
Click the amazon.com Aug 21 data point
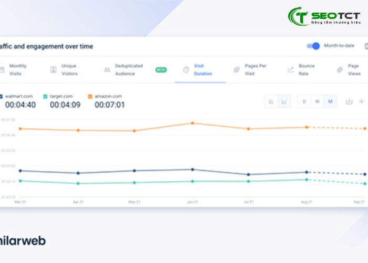point(306,127)
